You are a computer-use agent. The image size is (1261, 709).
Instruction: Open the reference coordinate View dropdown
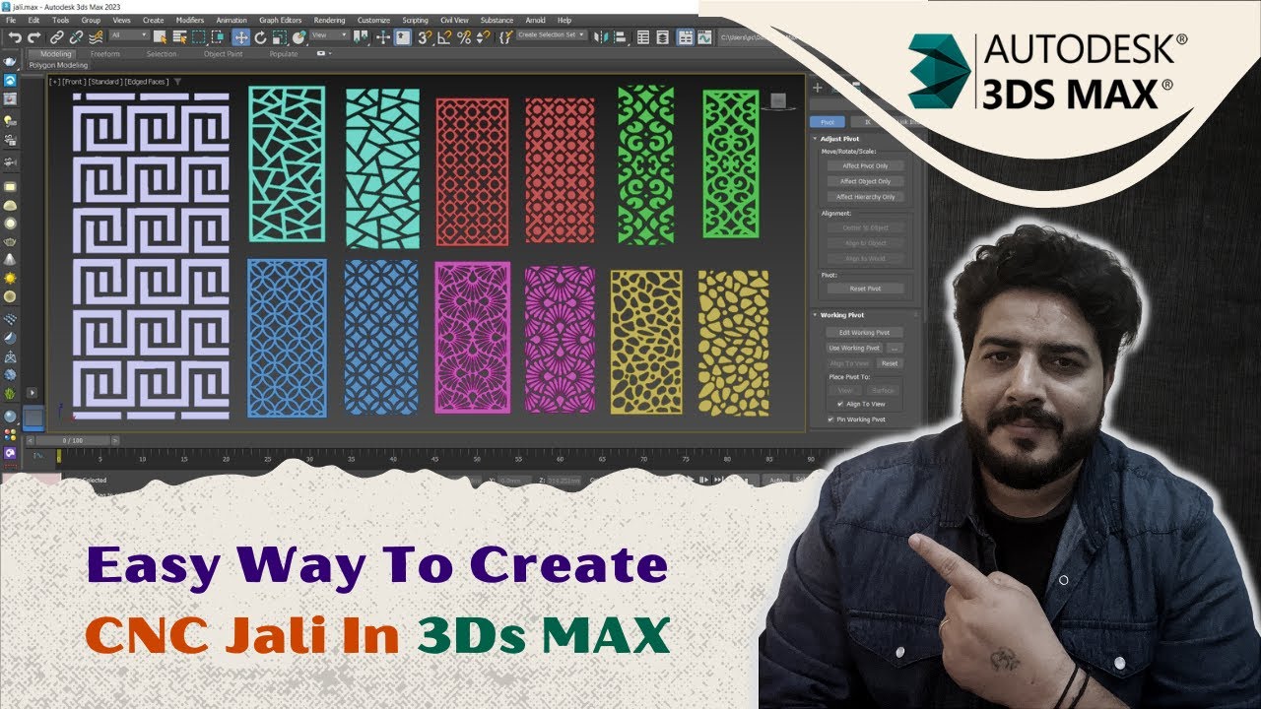pyautogui.click(x=329, y=35)
